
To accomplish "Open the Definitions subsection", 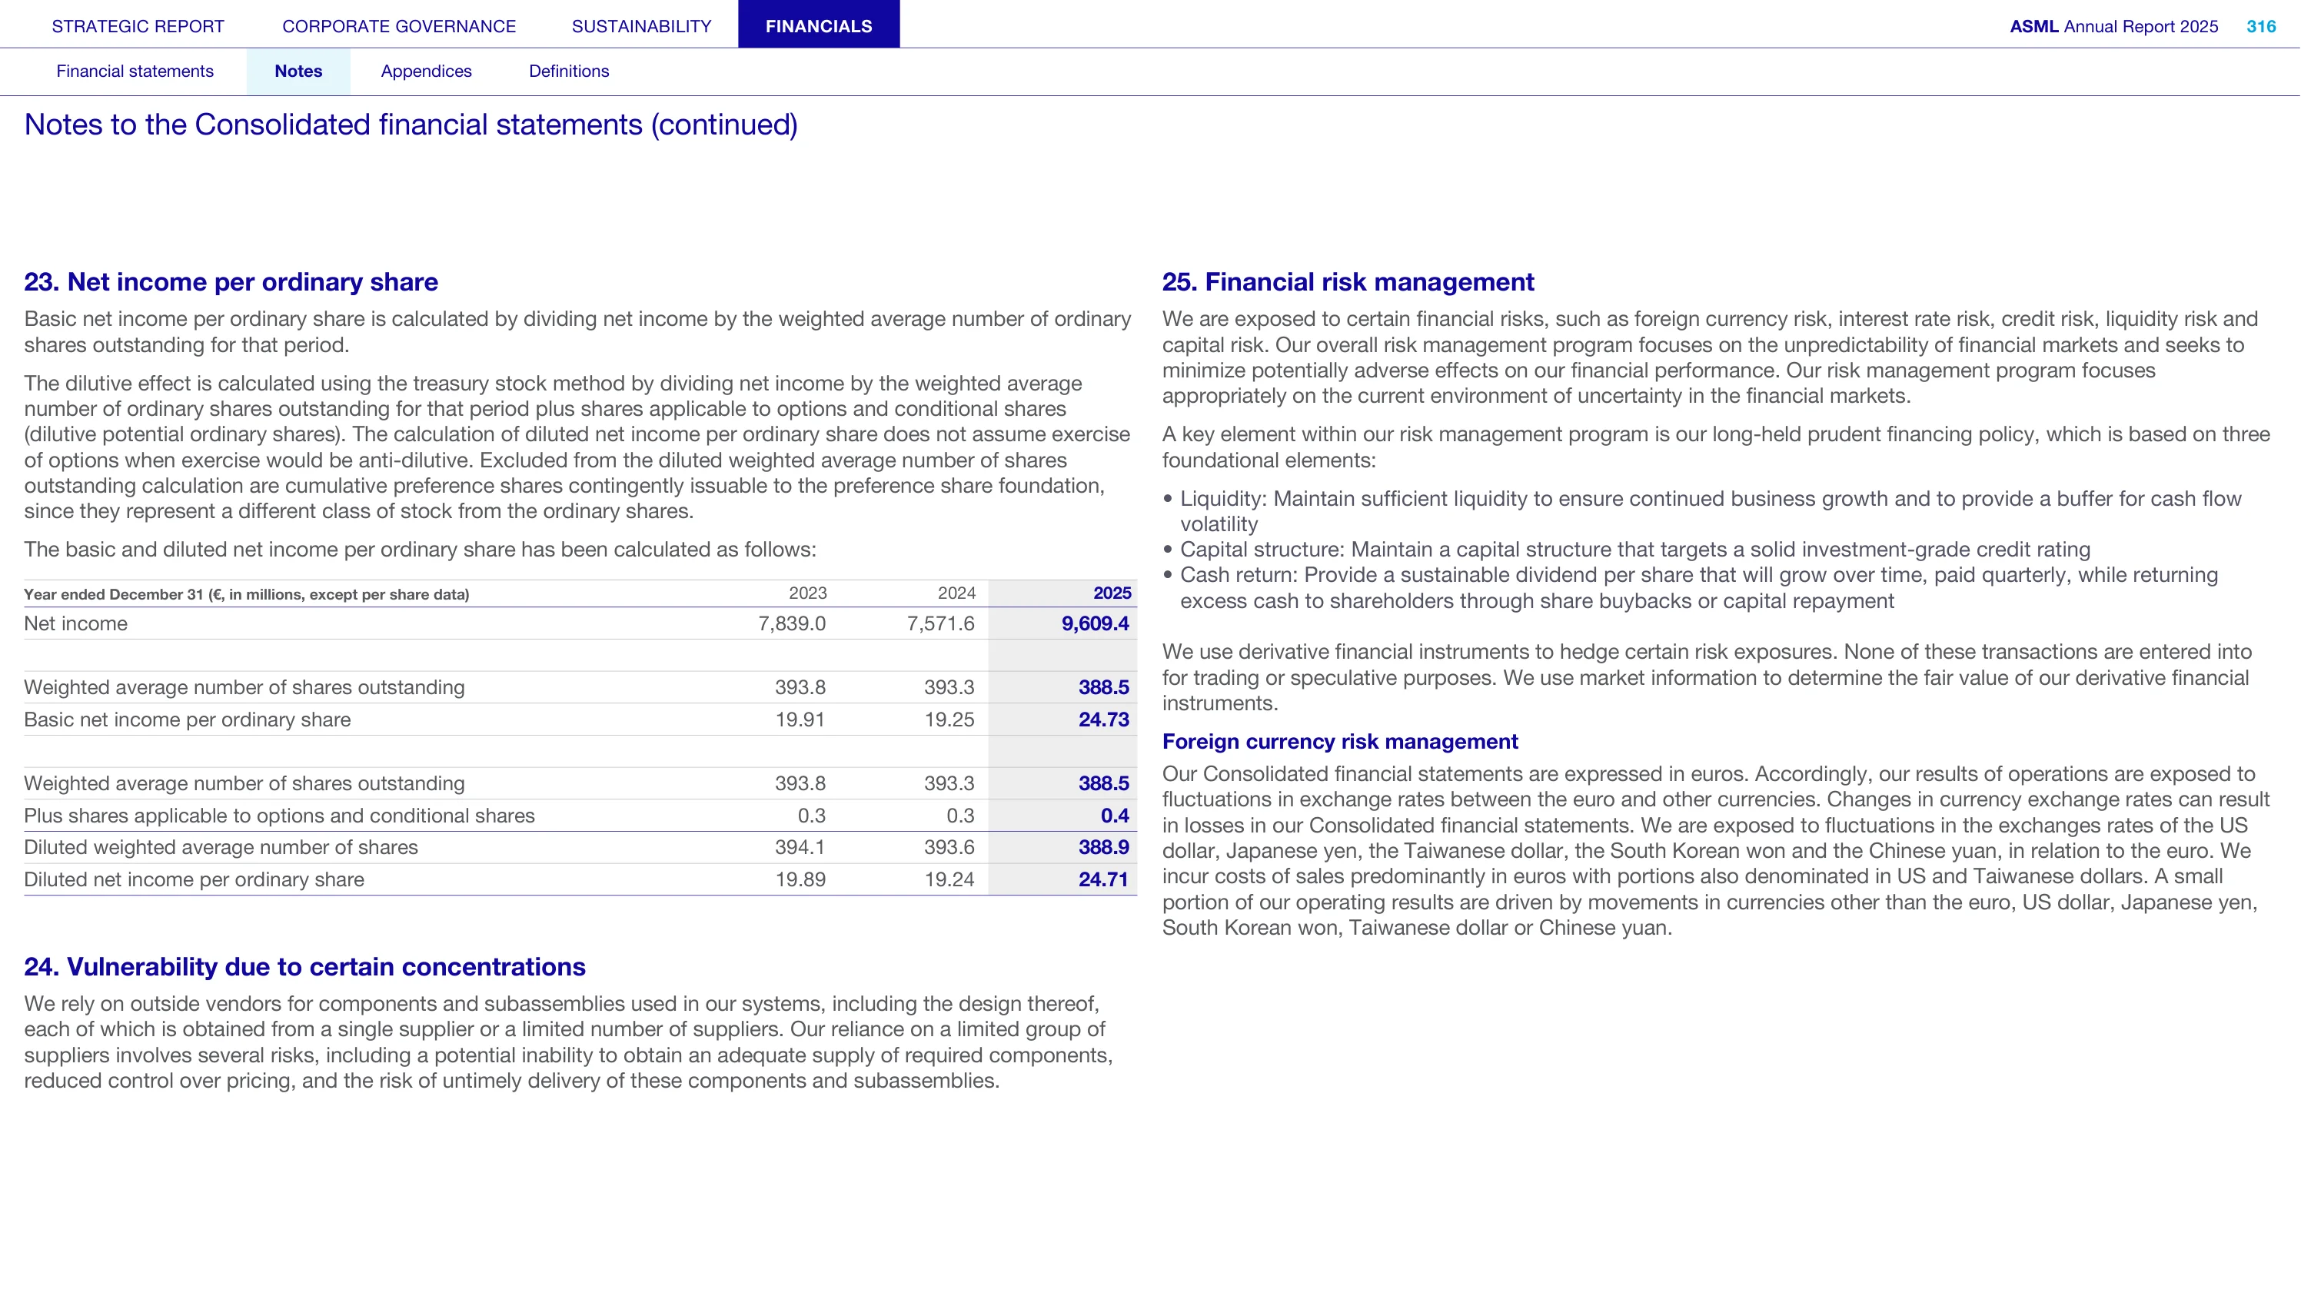I will 569,71.
